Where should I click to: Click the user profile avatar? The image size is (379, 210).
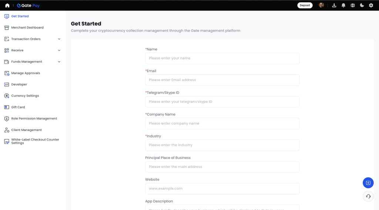[321, 5]
